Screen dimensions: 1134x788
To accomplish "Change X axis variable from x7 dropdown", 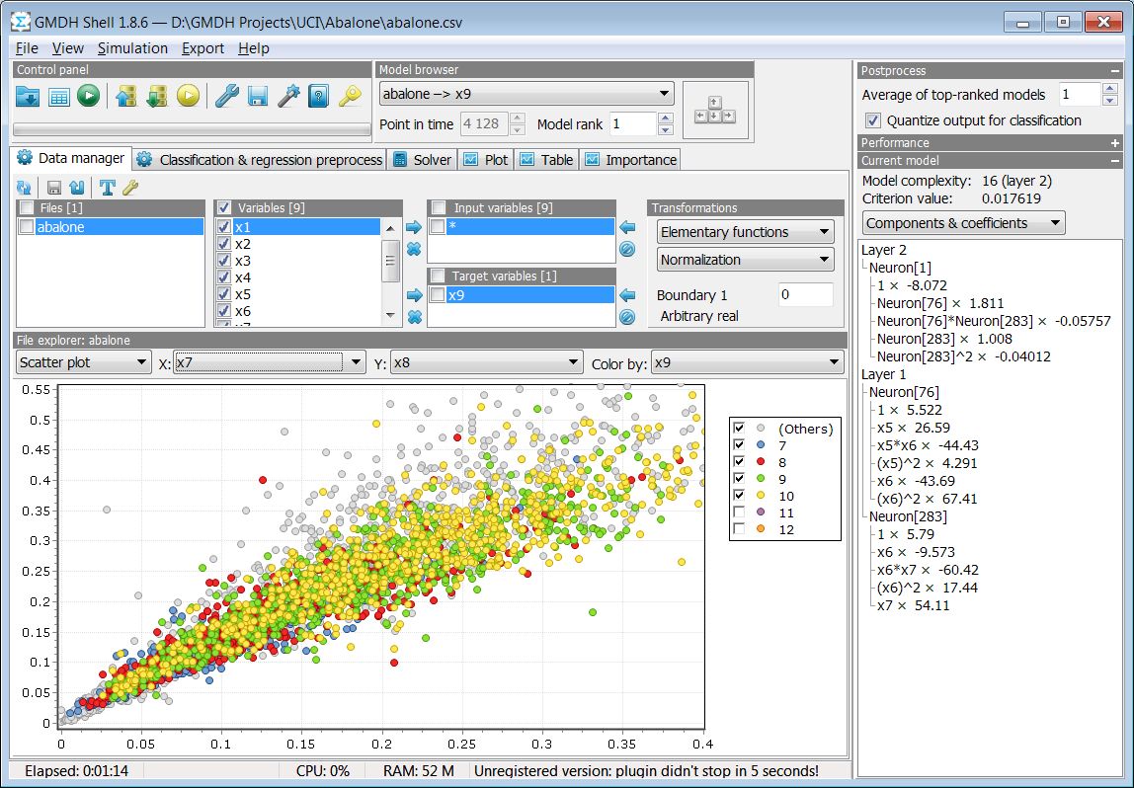I will point(267,361).
